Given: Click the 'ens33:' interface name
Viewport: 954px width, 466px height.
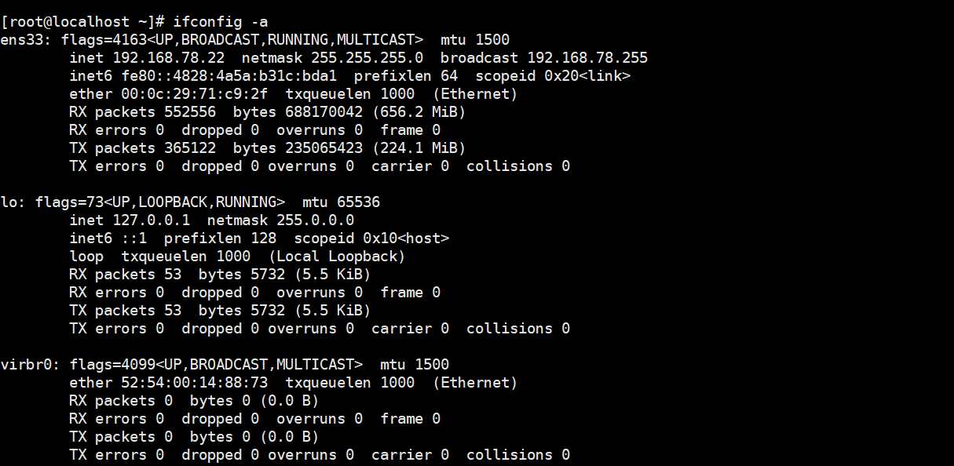Looking at the screenshot, I should click(27, 40).
